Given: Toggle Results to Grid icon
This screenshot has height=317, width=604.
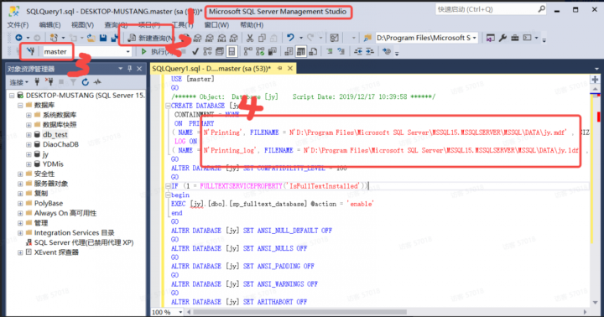Looking at the screenshot, I should (301, 51).
